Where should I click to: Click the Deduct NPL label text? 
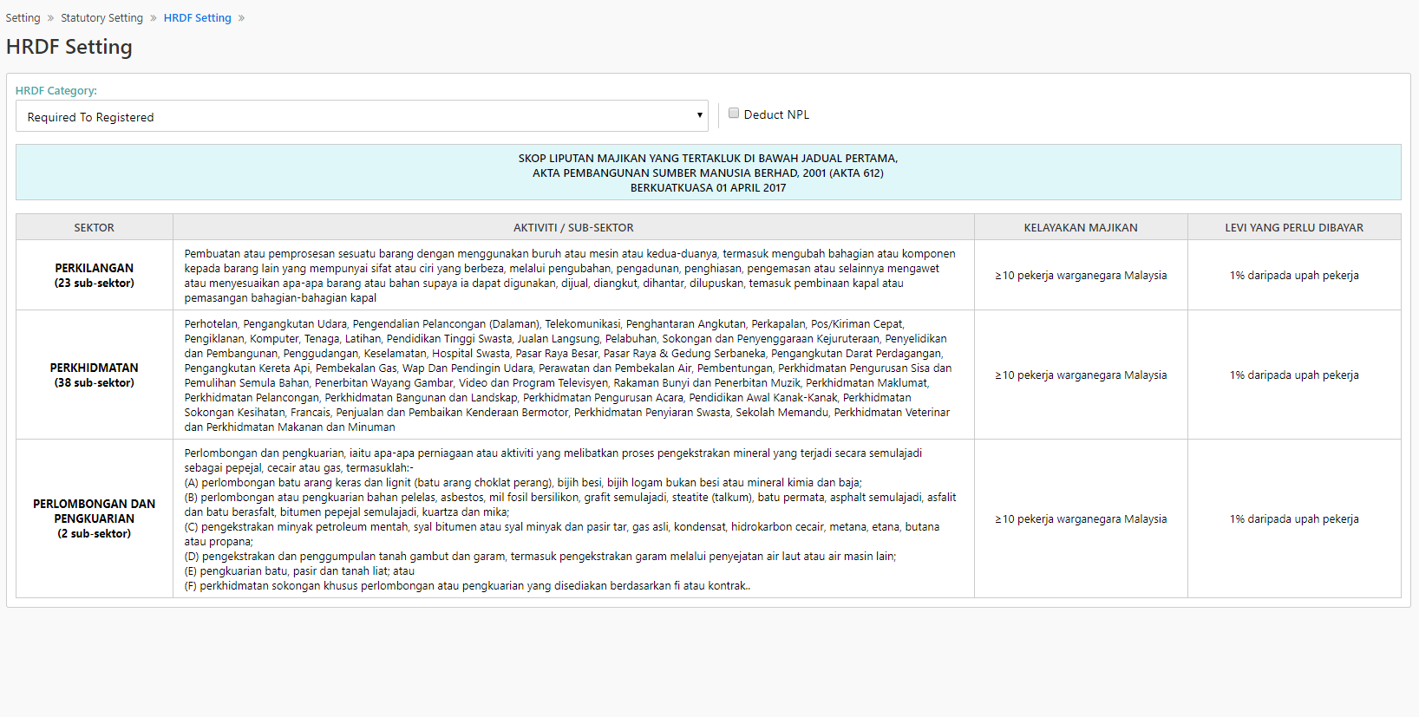point(776,114)
